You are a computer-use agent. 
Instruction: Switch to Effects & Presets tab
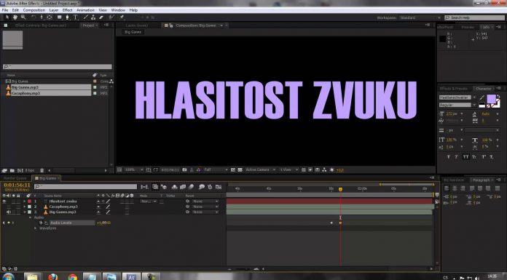[454, 89]
